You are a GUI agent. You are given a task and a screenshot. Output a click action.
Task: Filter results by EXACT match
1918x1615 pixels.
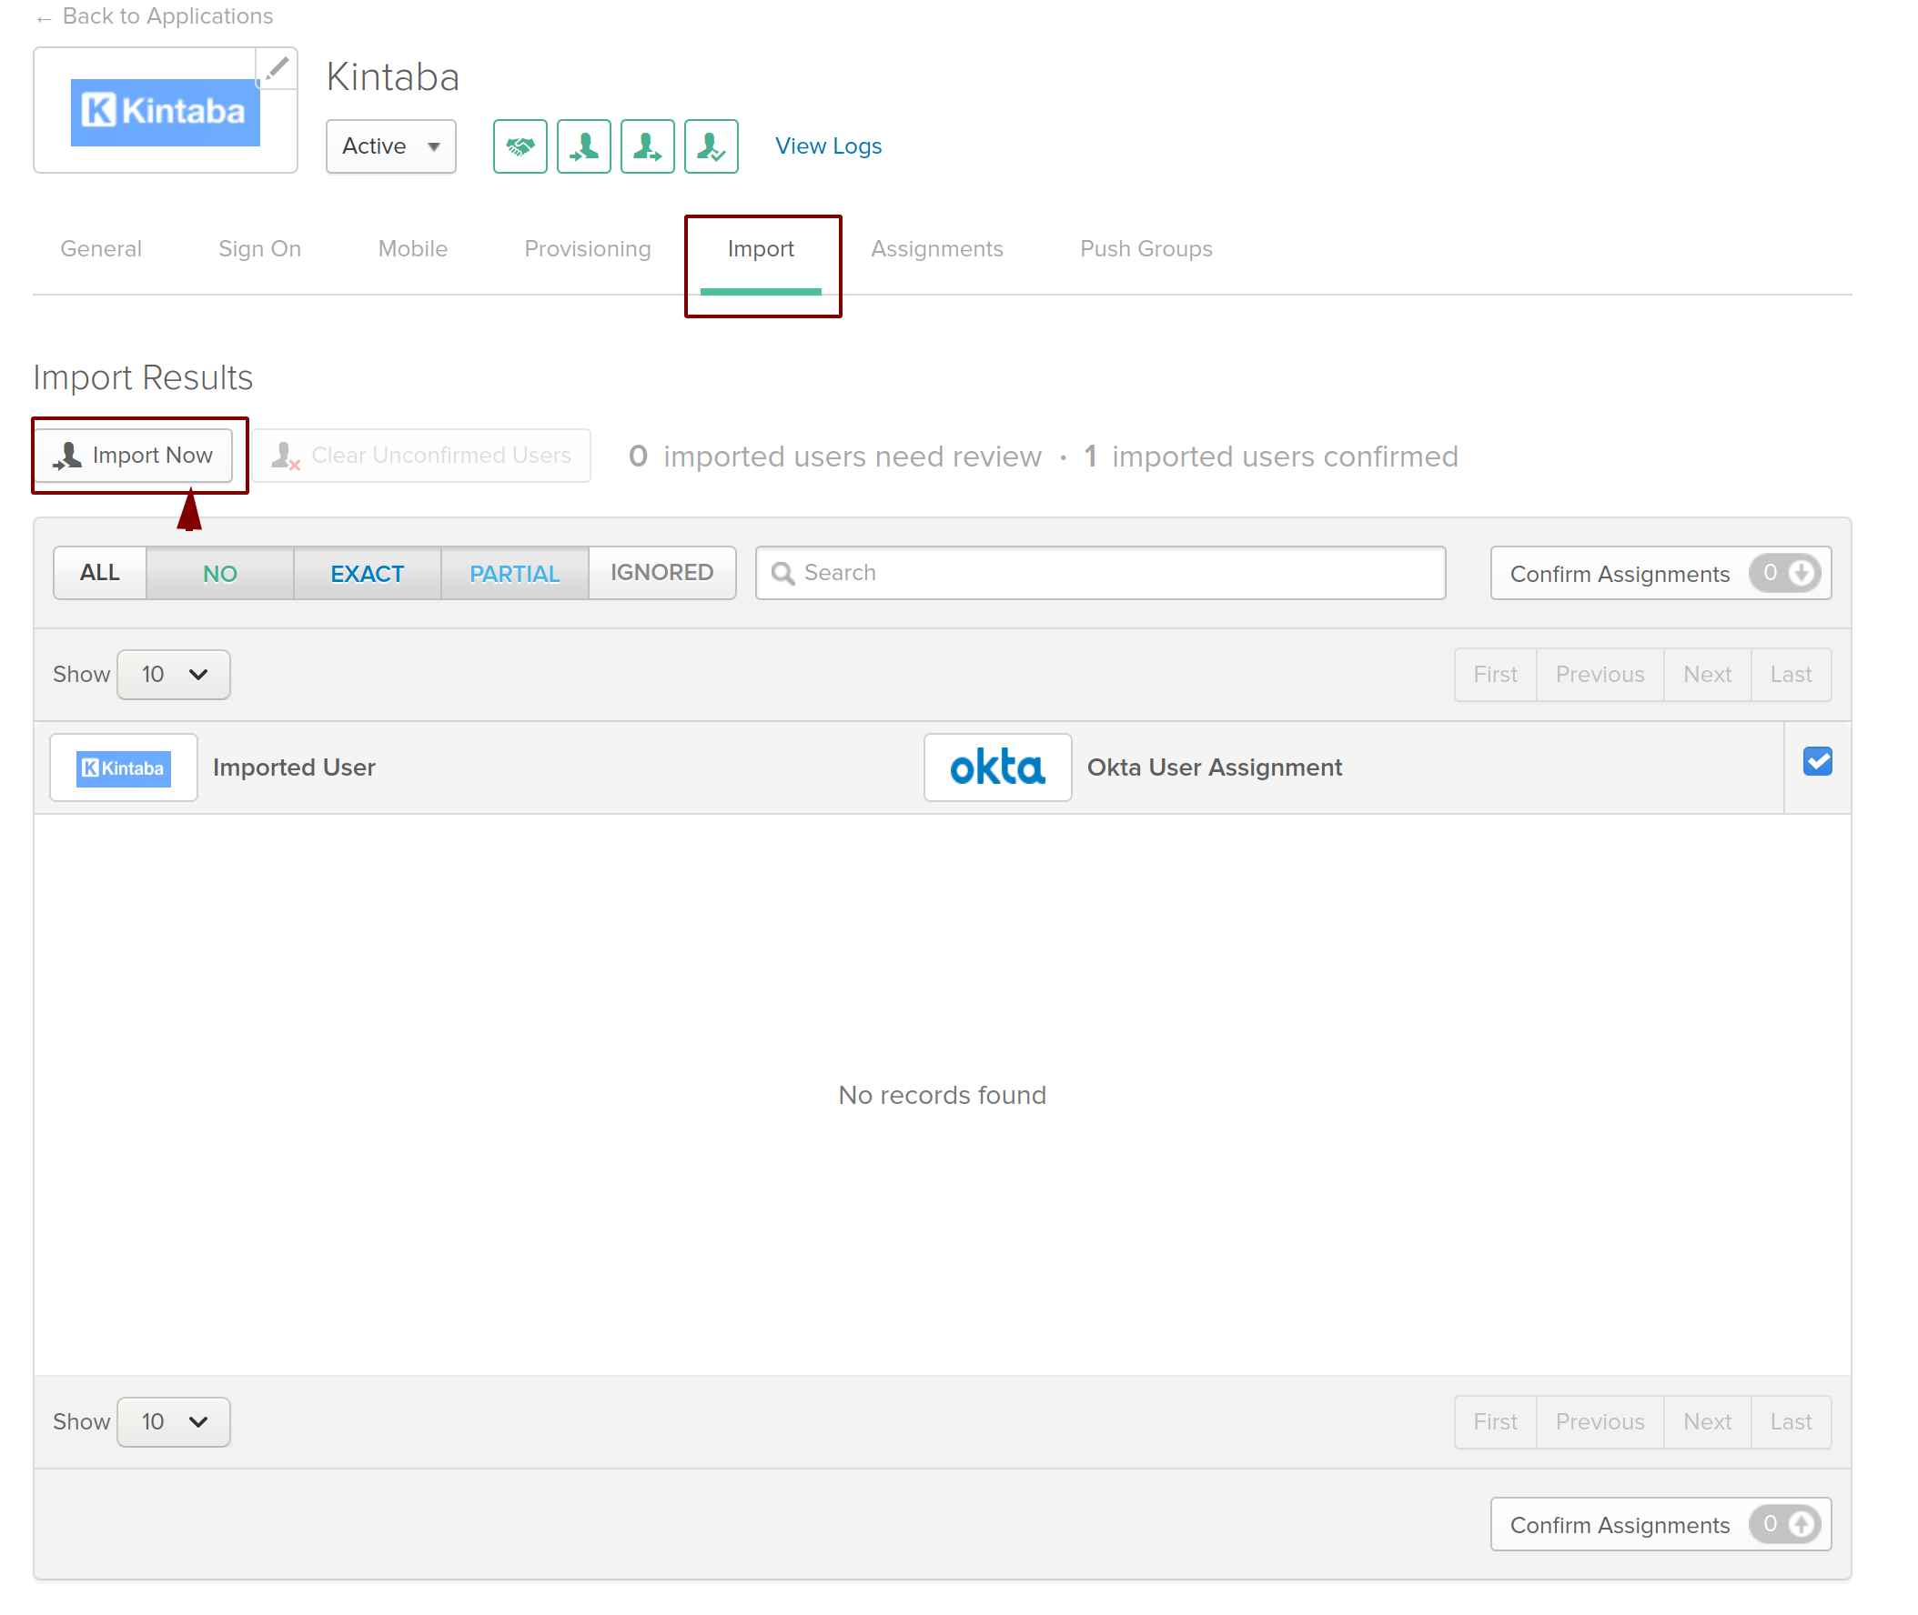(x=368, y=573)
